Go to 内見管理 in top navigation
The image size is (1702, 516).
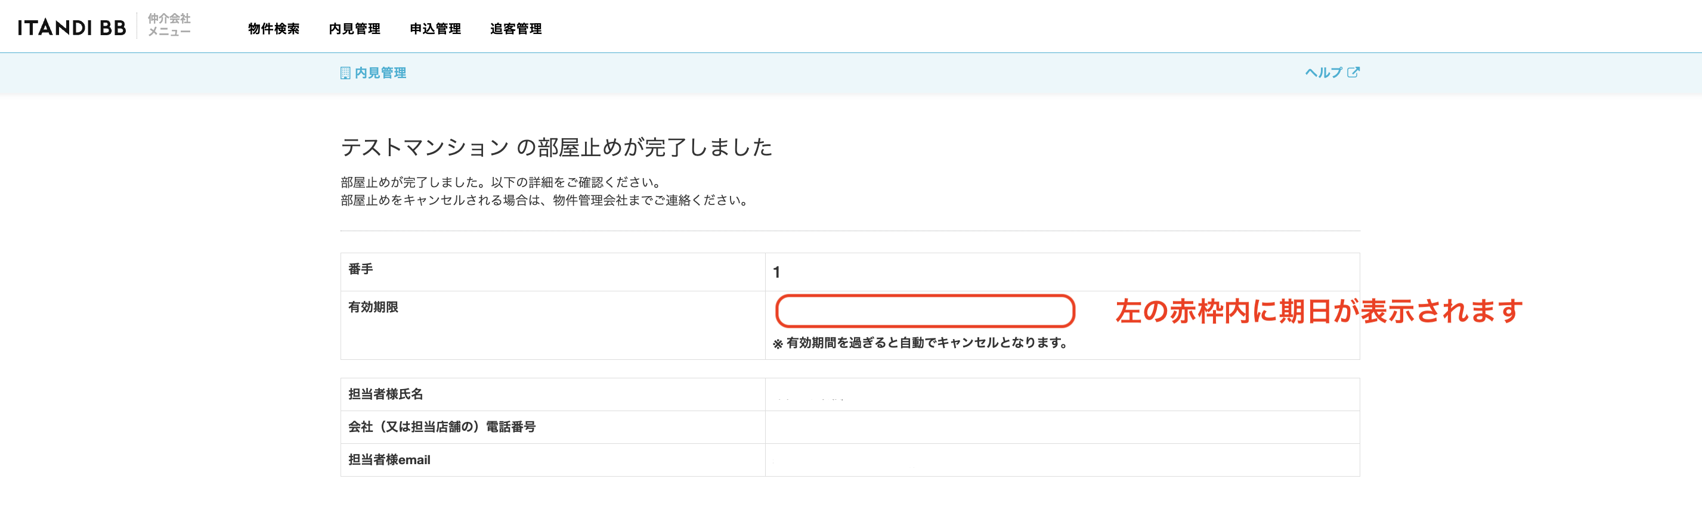[355, 29]
